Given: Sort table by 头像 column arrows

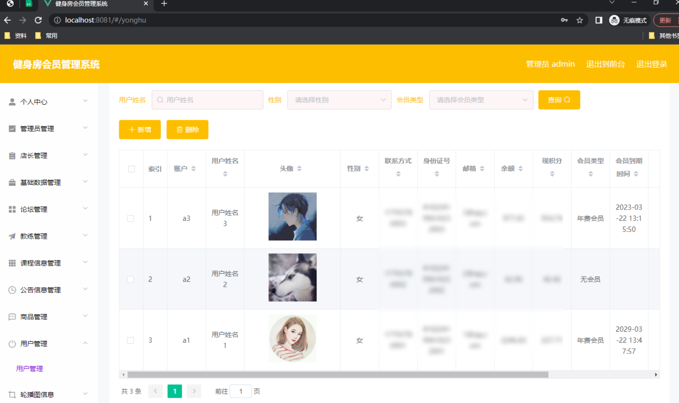Looking at the screenshot, I should [299, 169].
